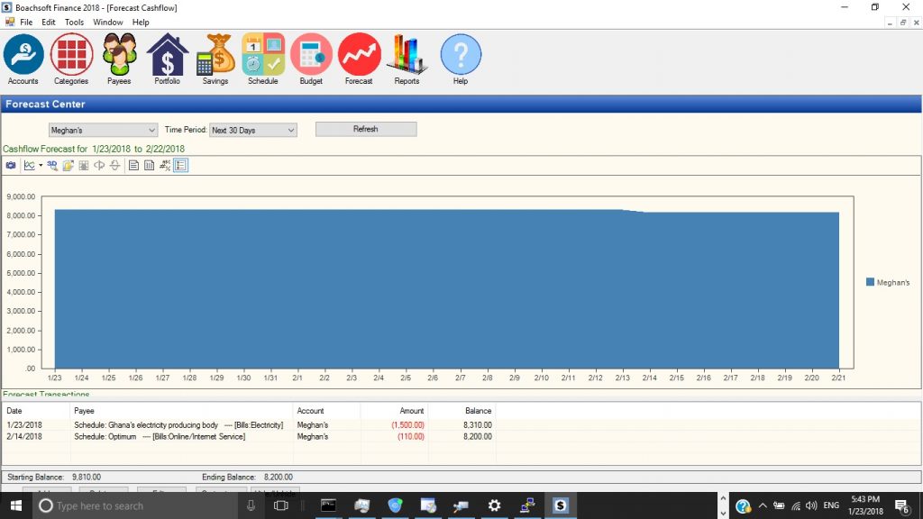
Task: Open the File menu
Action: 26,23
